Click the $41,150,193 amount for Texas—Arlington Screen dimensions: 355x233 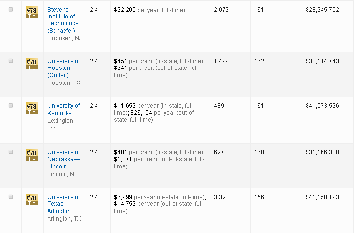(322, 197)
